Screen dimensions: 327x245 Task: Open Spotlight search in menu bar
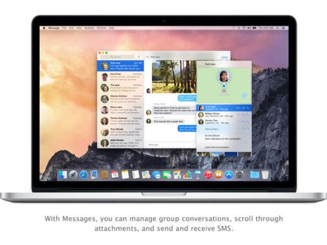(277, 28)
